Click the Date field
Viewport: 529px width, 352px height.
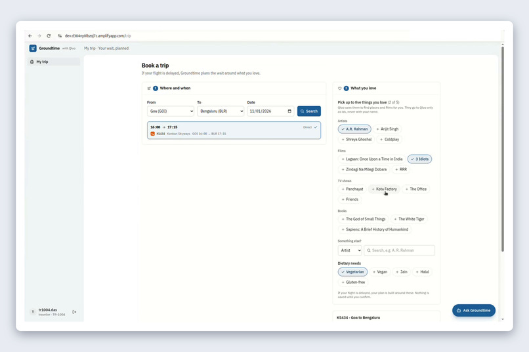click(270, 111)
